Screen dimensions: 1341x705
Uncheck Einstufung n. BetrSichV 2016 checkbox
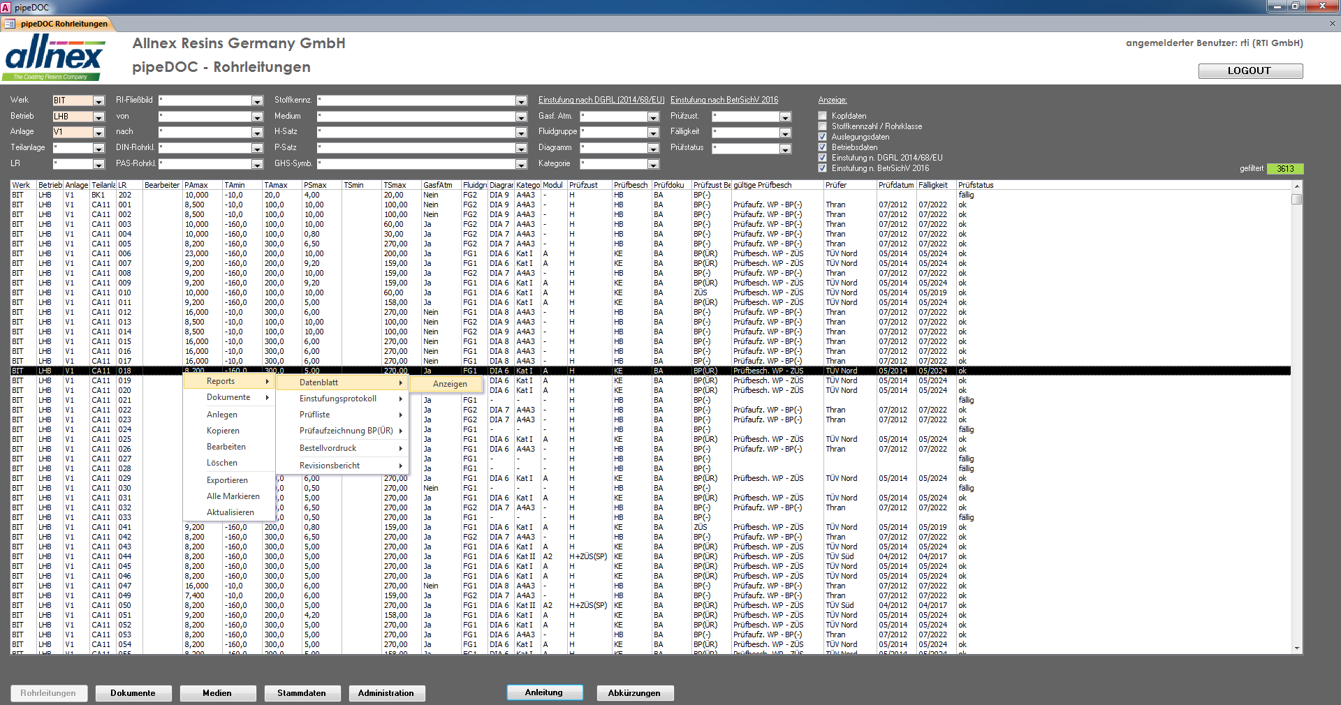tap(822, 168)
